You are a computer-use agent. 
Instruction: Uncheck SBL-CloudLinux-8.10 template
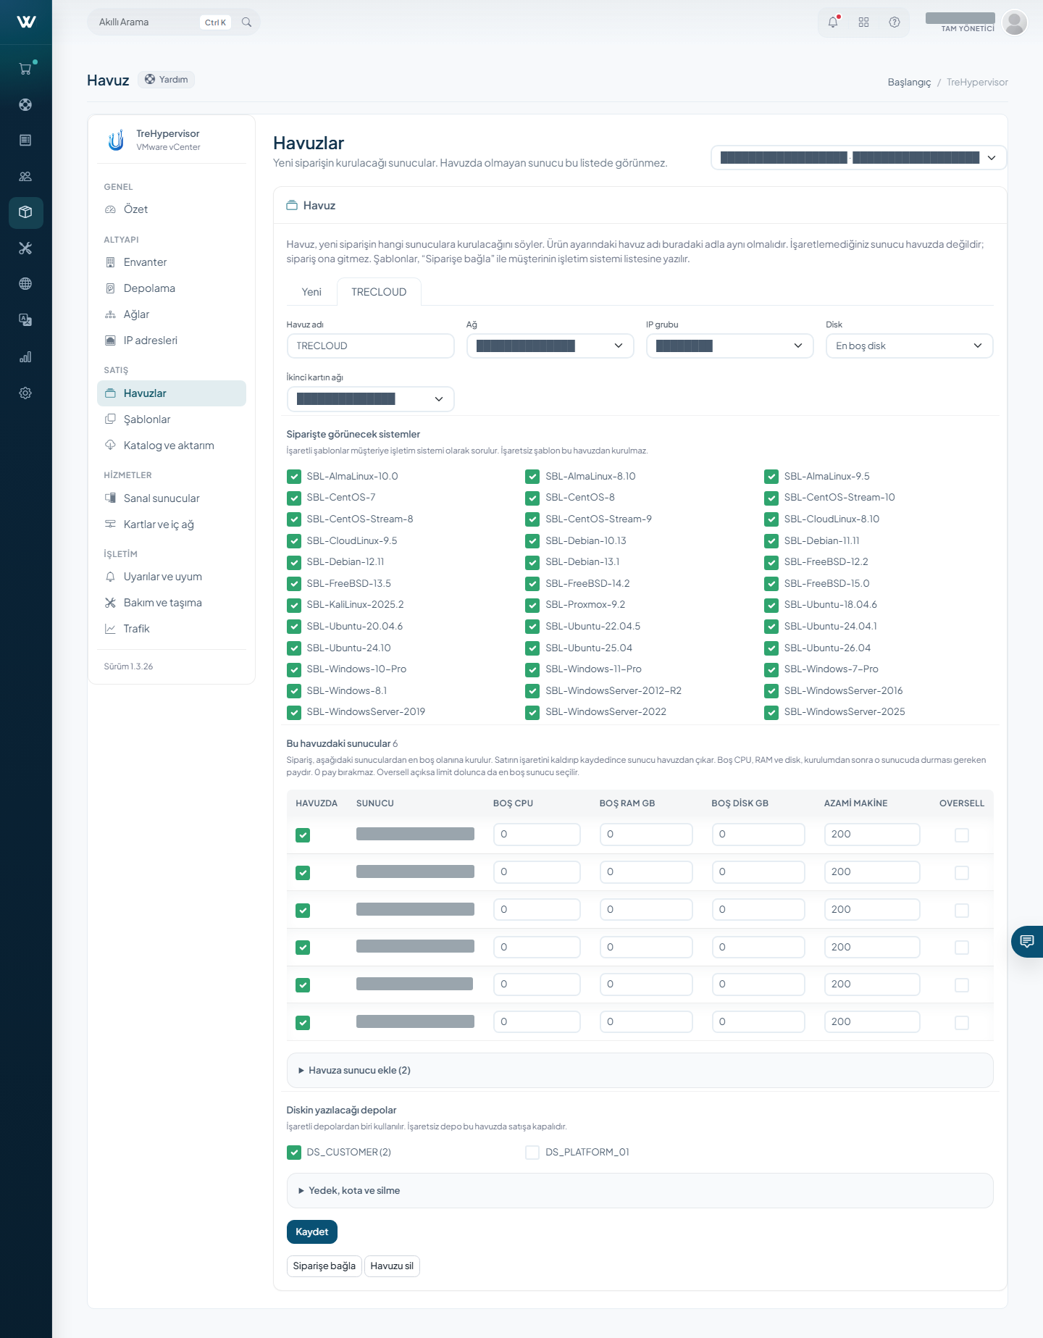click(x=771, y=519)
